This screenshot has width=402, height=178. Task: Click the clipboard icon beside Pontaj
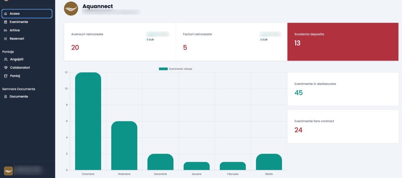[x=6, y=76]
